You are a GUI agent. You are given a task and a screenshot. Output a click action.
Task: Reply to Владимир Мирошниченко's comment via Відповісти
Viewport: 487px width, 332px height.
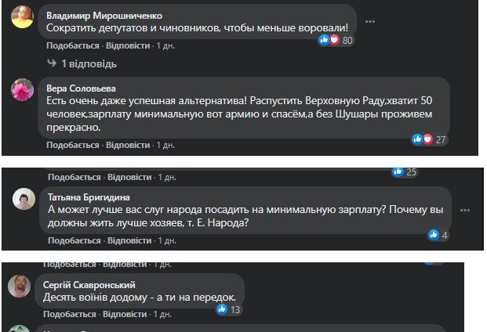(x=128, y=45)
